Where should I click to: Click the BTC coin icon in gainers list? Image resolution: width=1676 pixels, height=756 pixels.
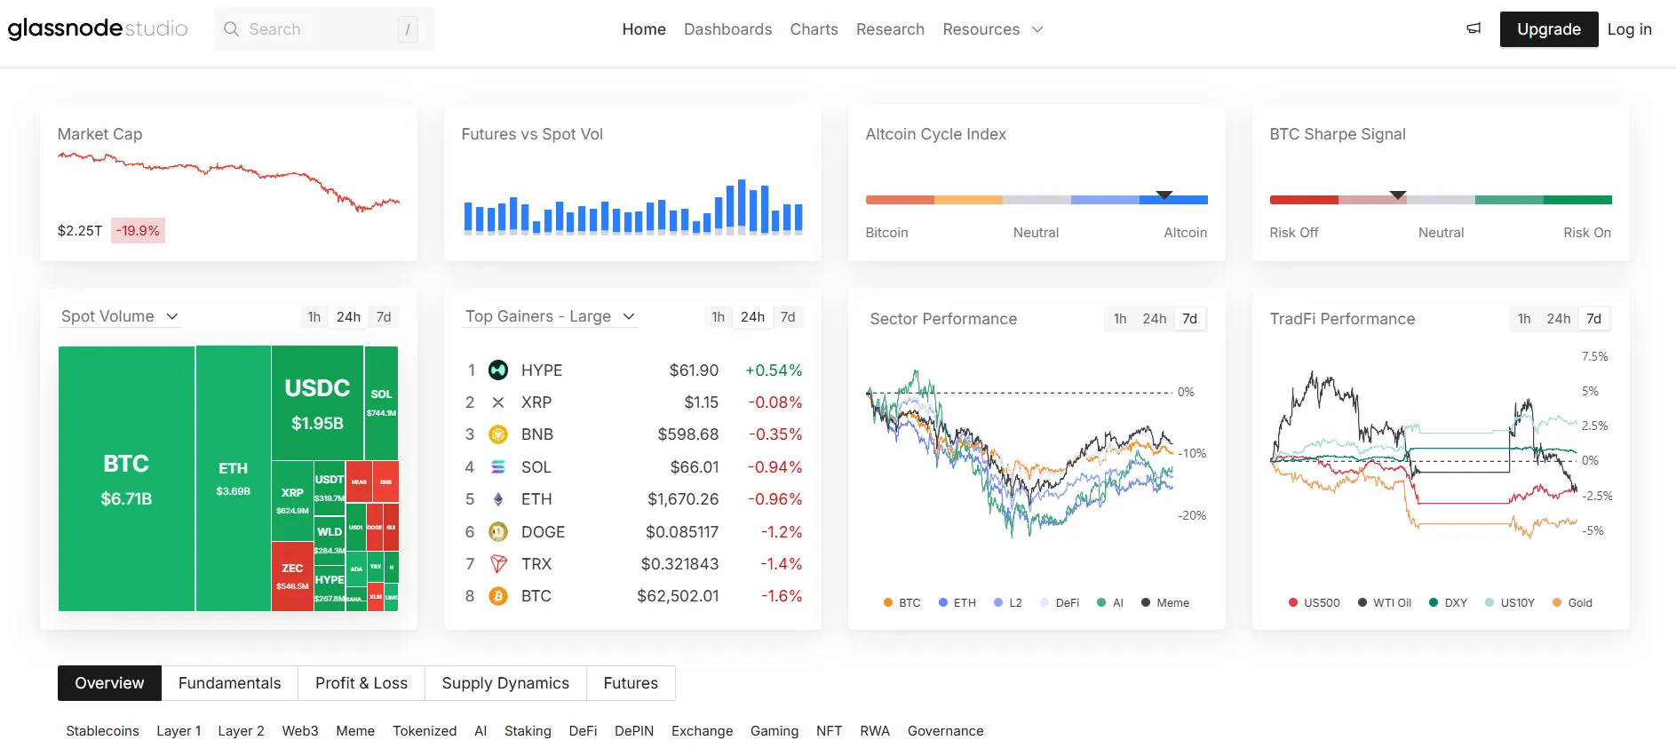coord(498,596)
